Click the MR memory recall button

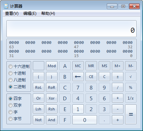91,66
